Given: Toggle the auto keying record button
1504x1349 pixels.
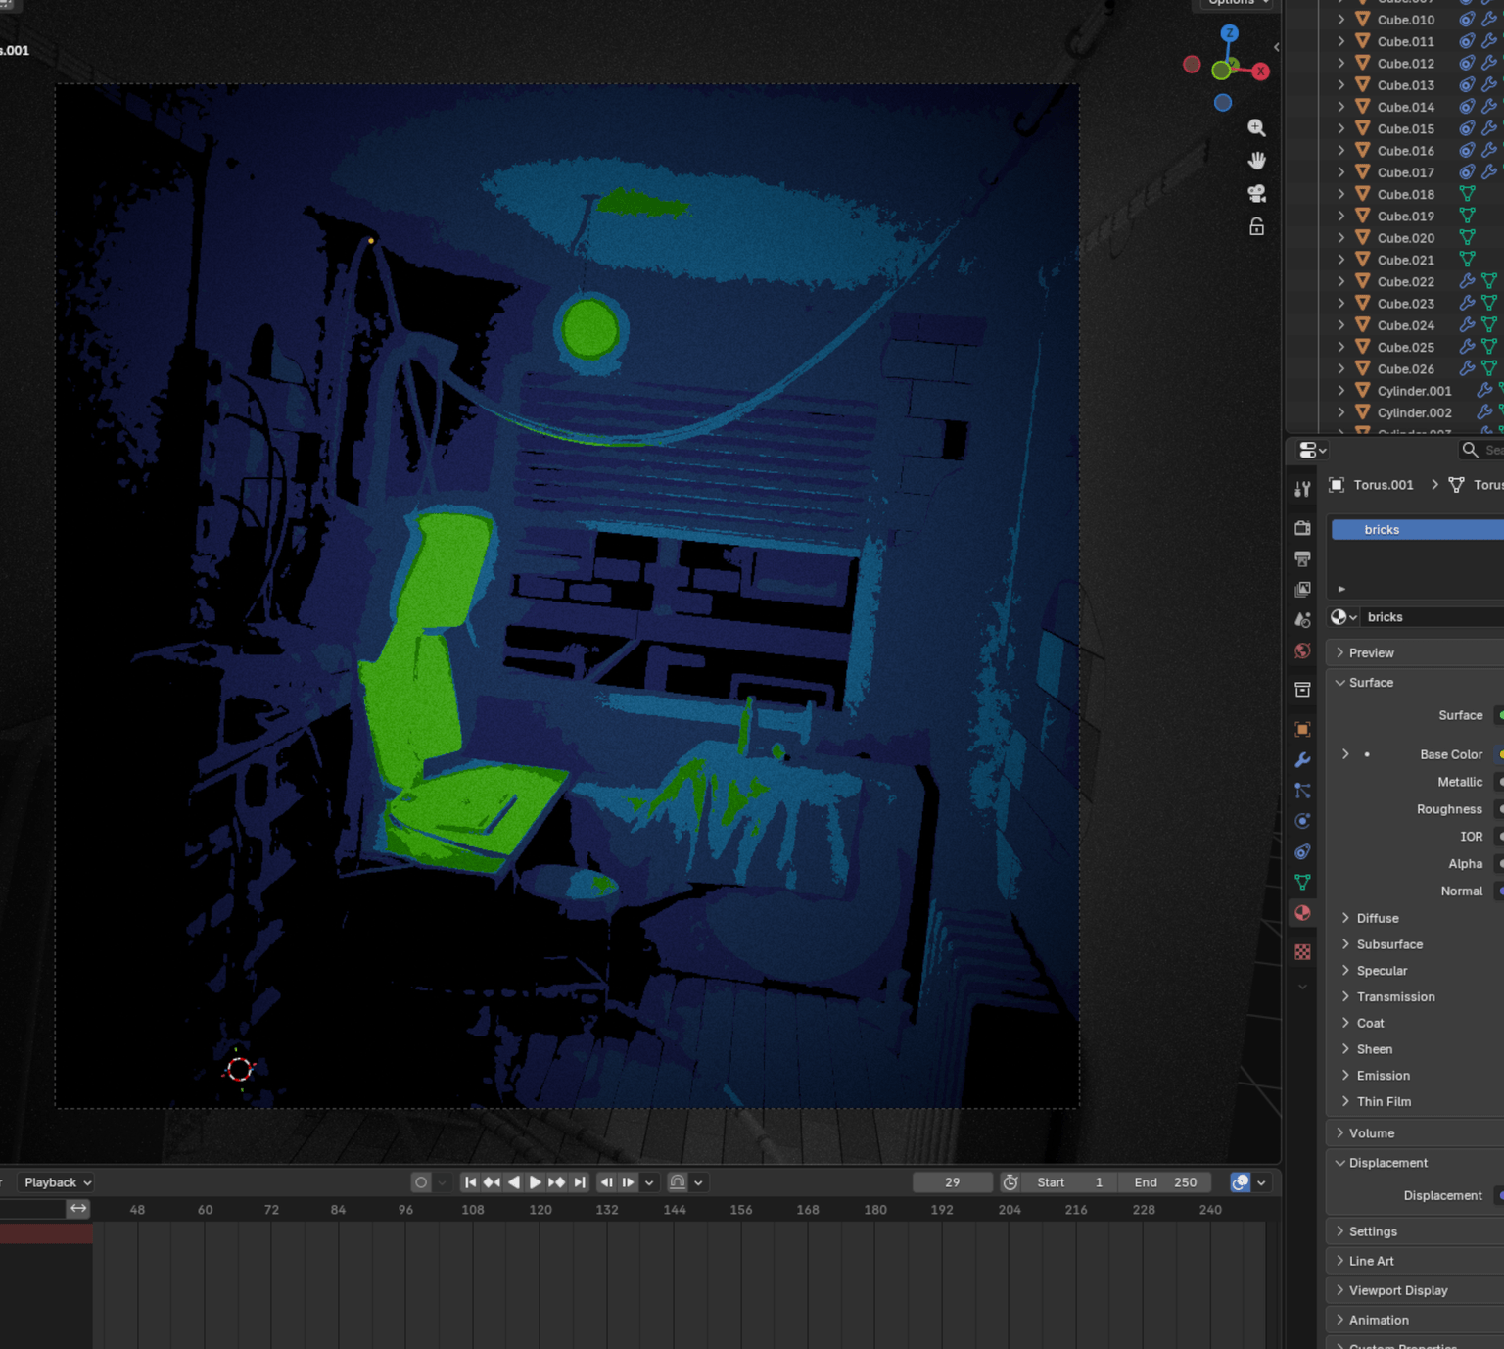Looking at the screenshot, I should [x=421, y=1182].
